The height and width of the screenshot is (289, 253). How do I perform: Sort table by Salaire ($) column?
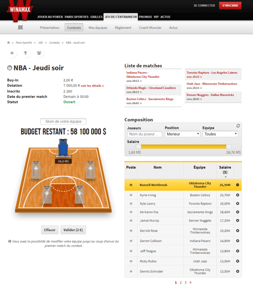tap(225, 170)
